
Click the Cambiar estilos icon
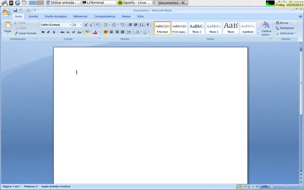tap(266, 25)
